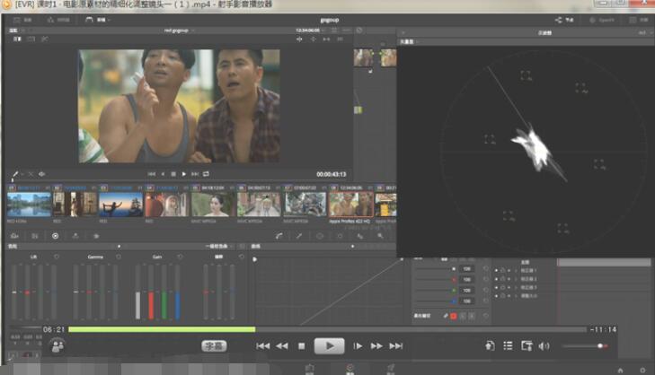Toggle the OpenFX panel button at top right
655x375 pixels.
tap(602, 20)
